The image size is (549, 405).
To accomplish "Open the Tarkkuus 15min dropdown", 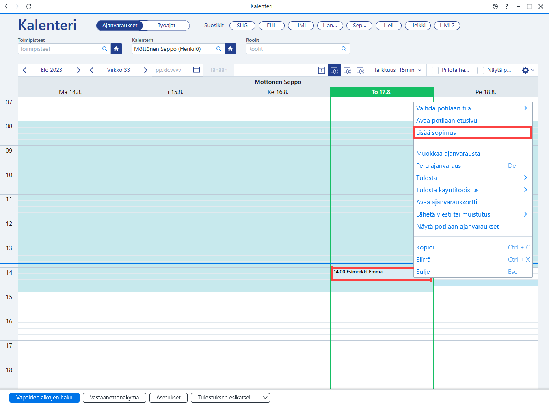I will pyautogui.click(x=398, y=70).
